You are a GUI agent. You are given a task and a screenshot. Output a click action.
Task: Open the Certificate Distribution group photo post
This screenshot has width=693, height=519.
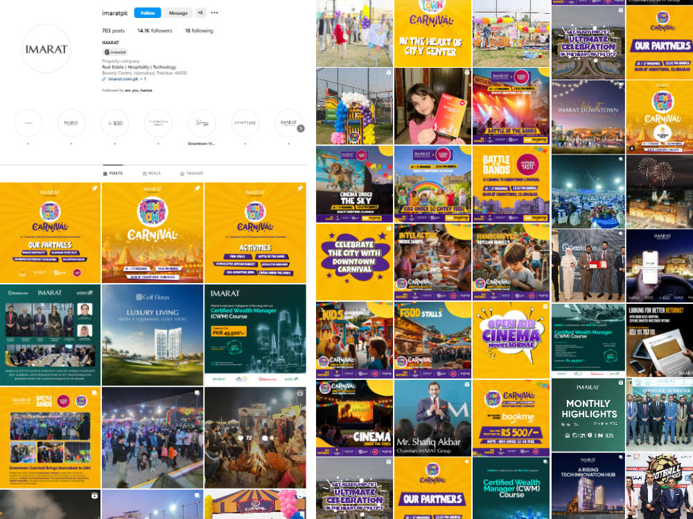click(x=660, y=415)
